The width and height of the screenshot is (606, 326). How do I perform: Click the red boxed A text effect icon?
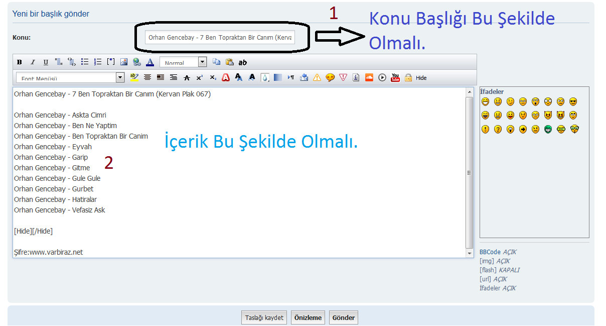pyautogui.click(x=226, y=77)
